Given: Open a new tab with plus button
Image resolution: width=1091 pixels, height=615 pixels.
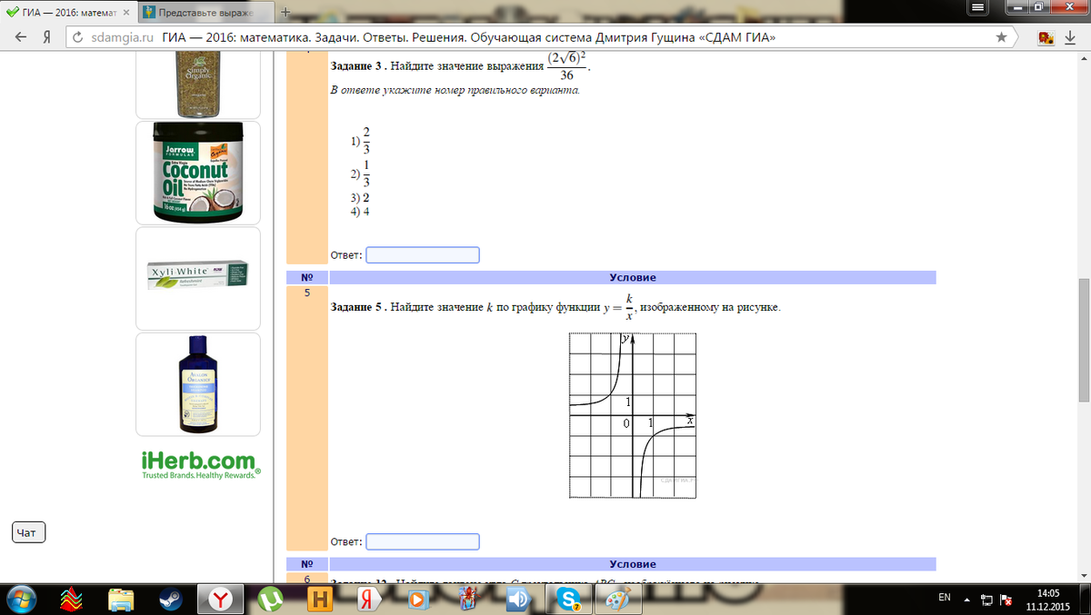Looking at the screenshot, I should 285,13.
